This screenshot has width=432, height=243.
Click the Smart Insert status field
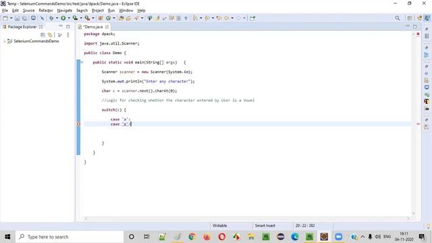tap(265, 225)
